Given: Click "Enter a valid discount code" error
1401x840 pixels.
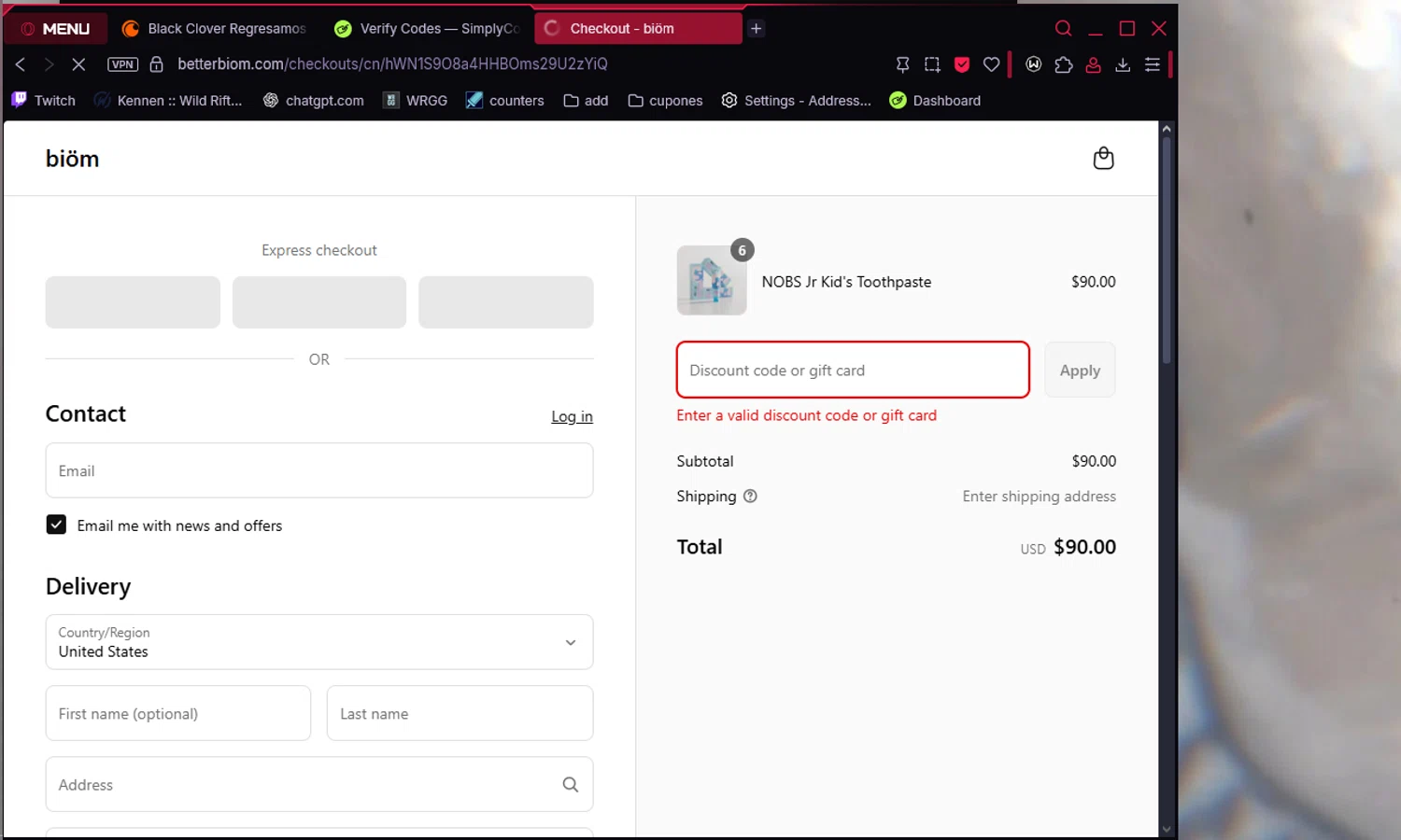Looking at the screenshot, I should [806, 415].
